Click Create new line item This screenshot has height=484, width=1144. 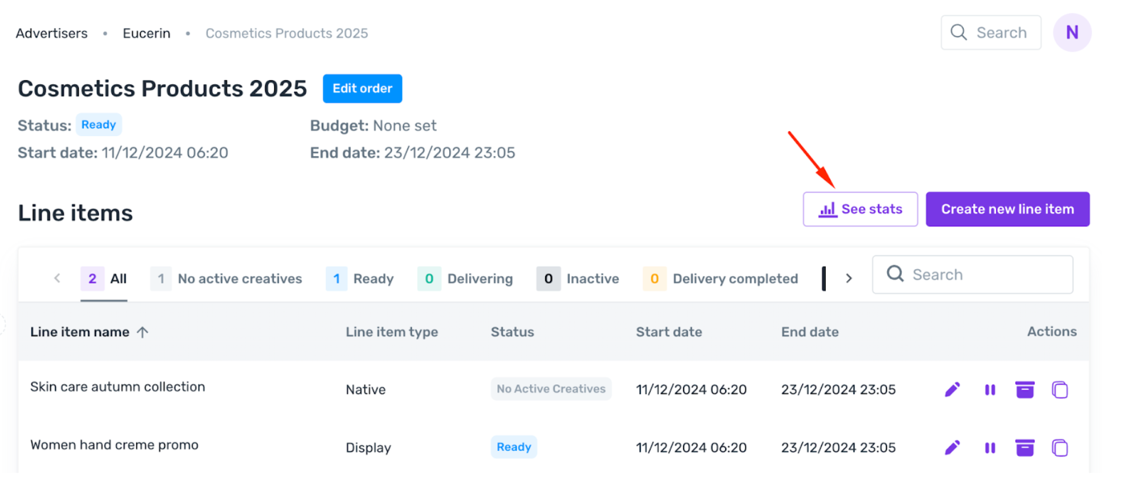[1008, 209]
